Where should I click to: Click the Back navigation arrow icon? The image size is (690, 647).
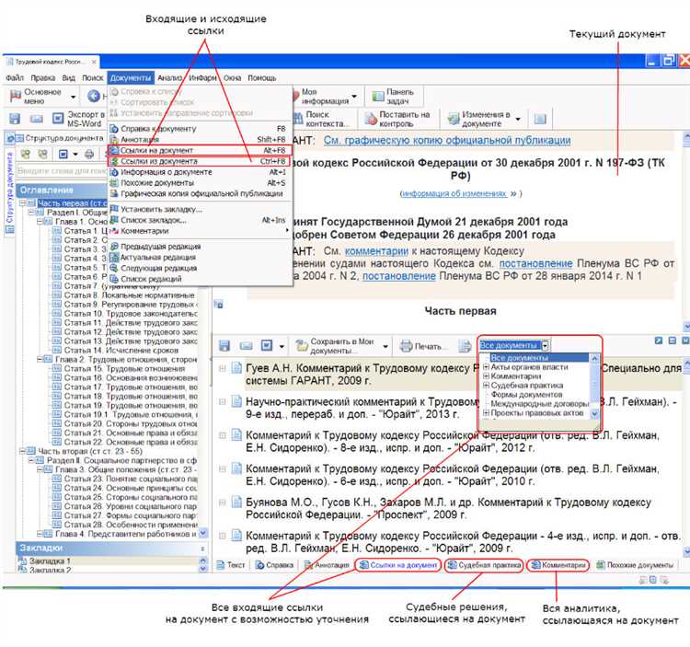tap(93, 96)
